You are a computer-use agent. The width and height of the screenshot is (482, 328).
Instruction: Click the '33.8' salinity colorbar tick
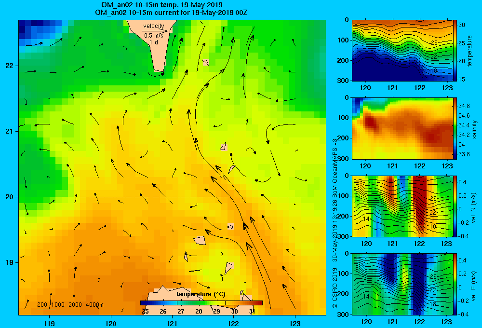coord(464,154)
